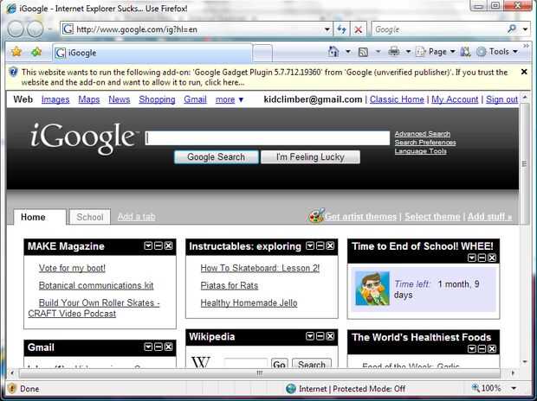Click the artist themes palette icon
Image resolution: width=537 pixels, height=401 pixels.
point(316,216)
